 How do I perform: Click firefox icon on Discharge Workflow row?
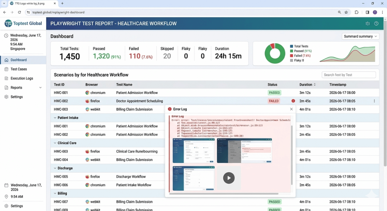(87, 177)
